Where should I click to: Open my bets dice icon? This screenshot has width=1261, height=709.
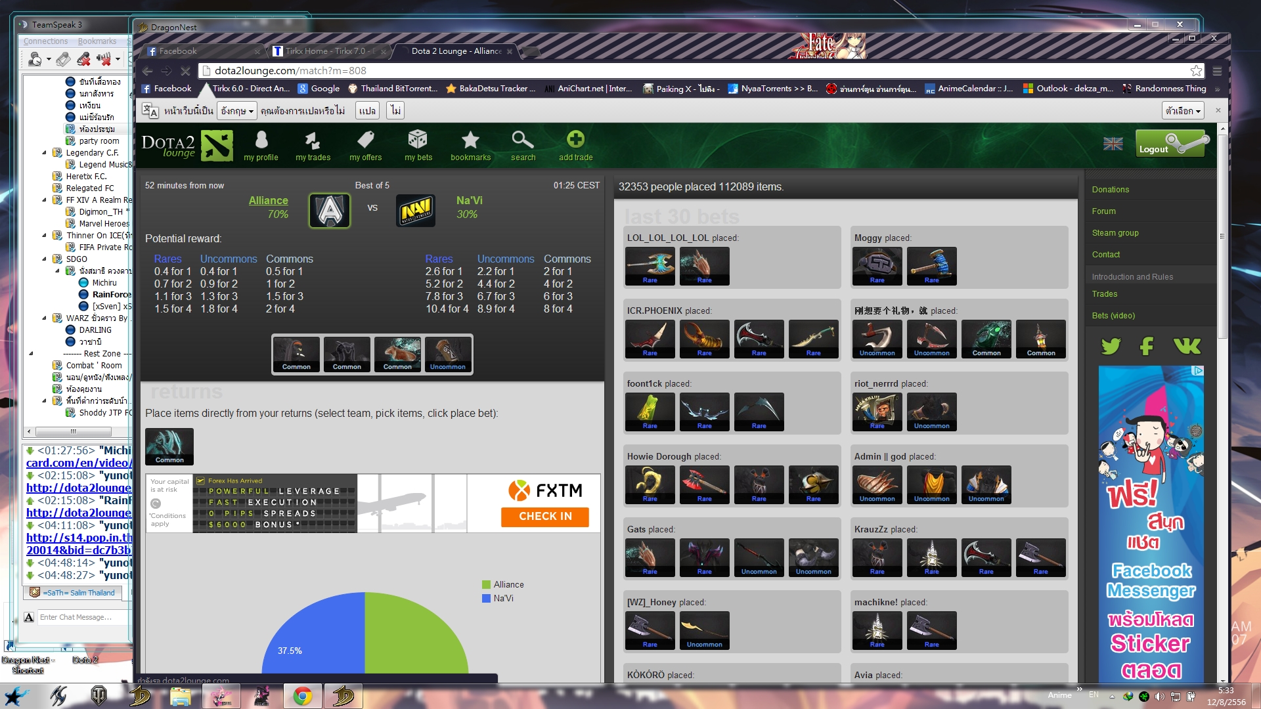[418, 140]
